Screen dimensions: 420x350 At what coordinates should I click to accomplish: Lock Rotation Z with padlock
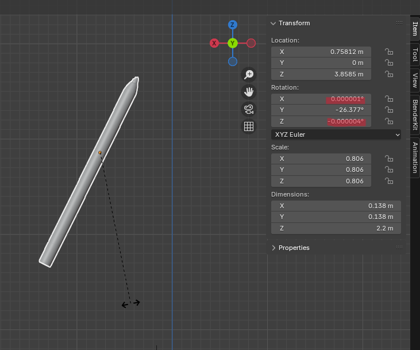(x=389, y=121)
